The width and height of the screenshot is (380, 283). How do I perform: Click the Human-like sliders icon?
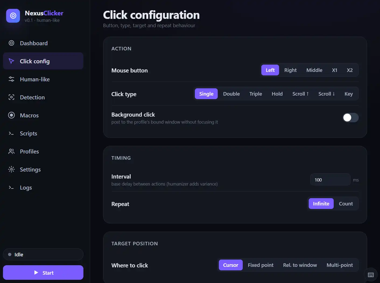(11, 79)
